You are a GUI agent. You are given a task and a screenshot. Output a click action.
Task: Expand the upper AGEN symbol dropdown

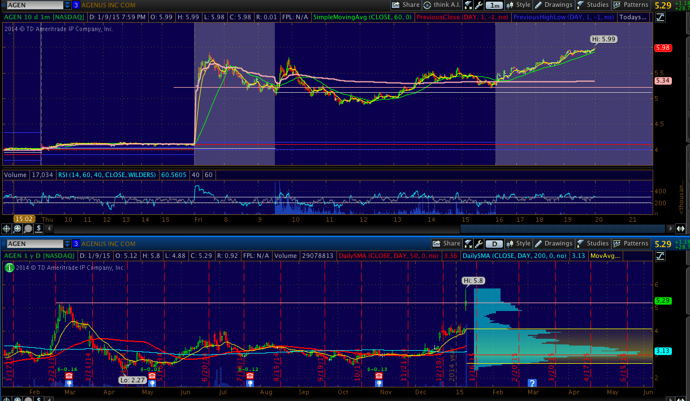click(67, 5)
